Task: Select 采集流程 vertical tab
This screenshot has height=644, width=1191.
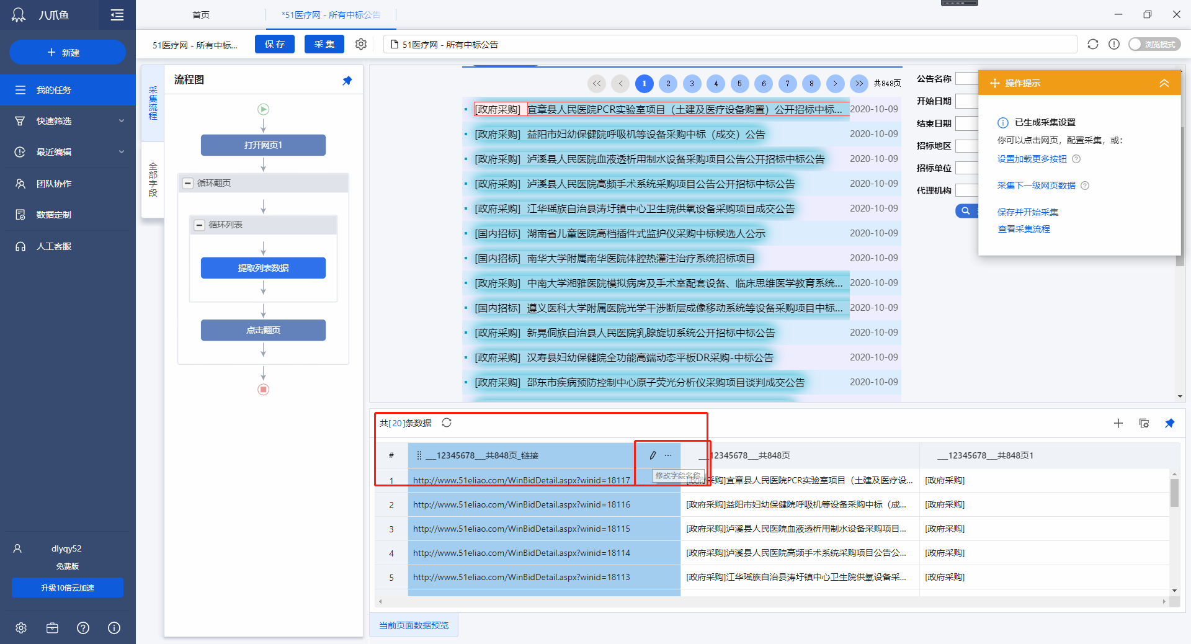Action: [x=153, y=103]
